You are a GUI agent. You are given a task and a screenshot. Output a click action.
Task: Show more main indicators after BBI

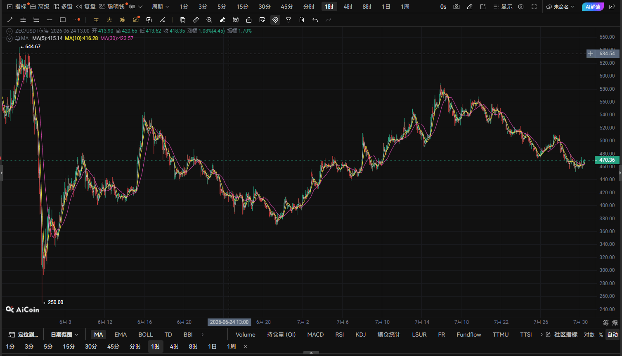click(202, 335)
